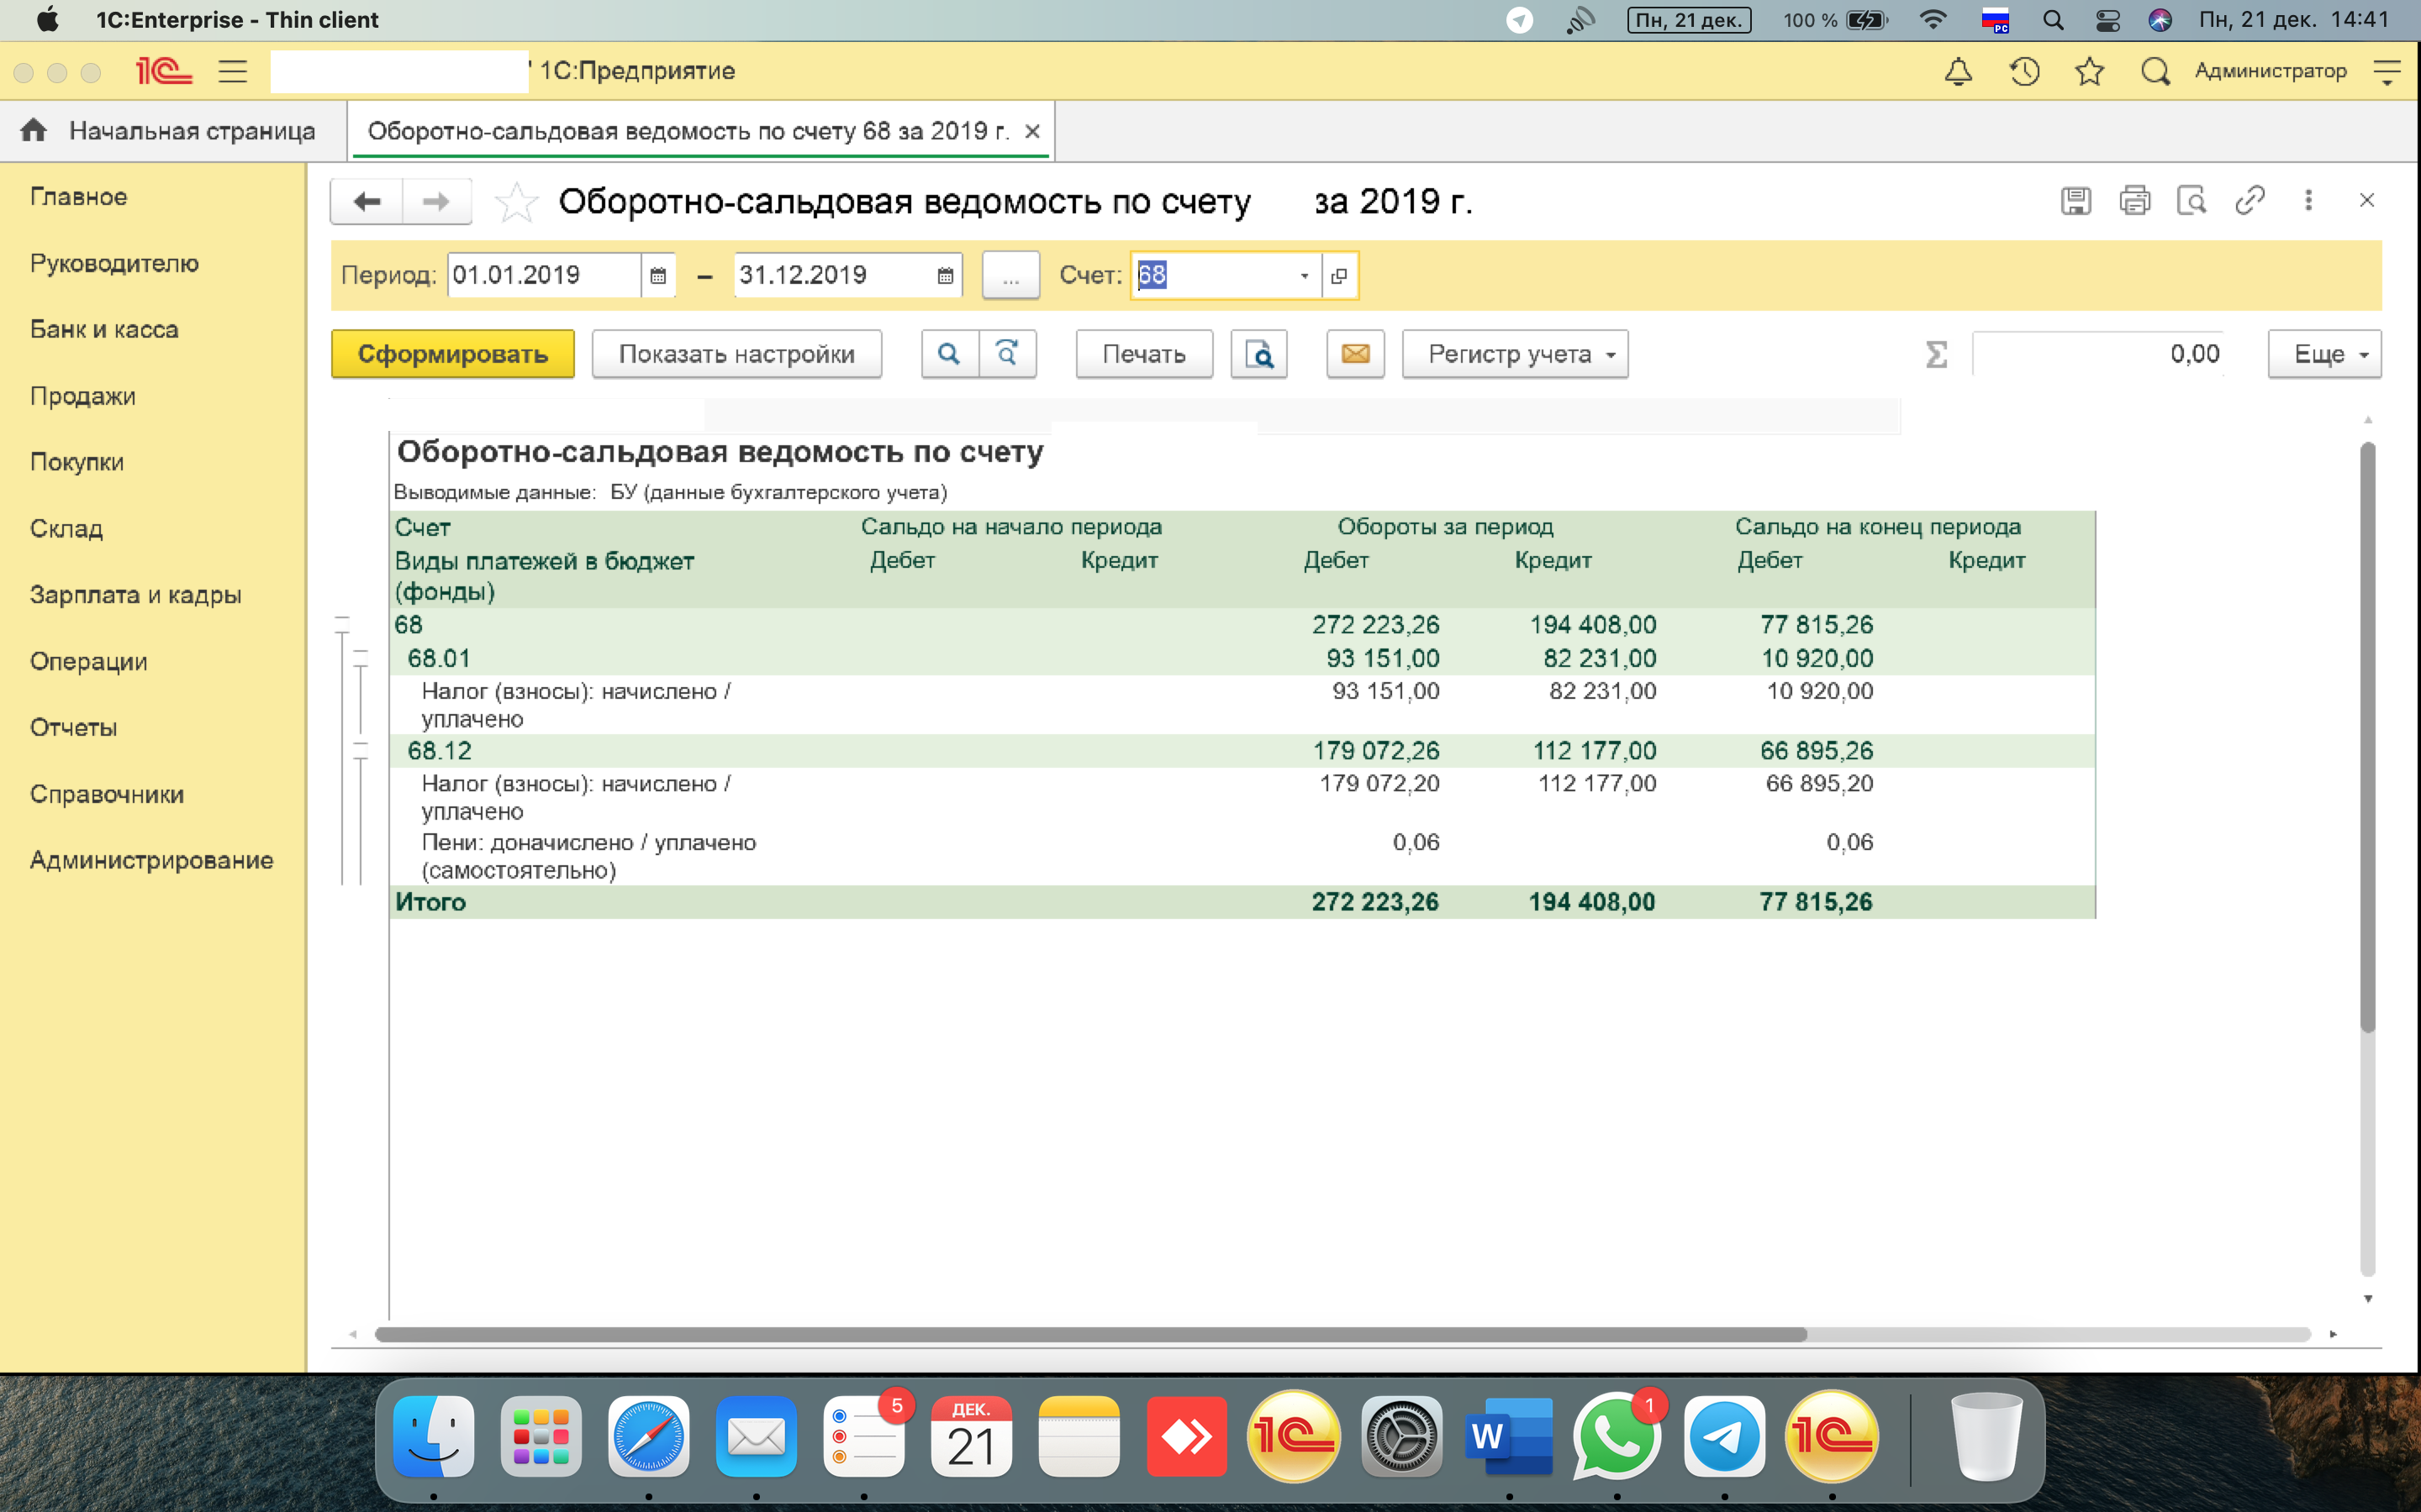
Task: Copy link to report with chain icon
Action: click(x=2250, y=201)
